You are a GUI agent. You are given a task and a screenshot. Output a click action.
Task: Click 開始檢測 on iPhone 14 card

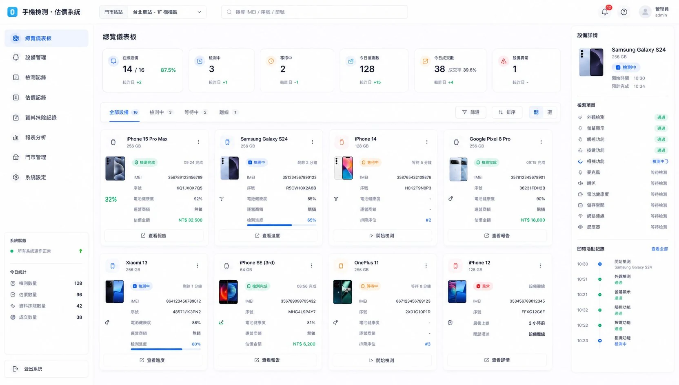tap(382, 236)
